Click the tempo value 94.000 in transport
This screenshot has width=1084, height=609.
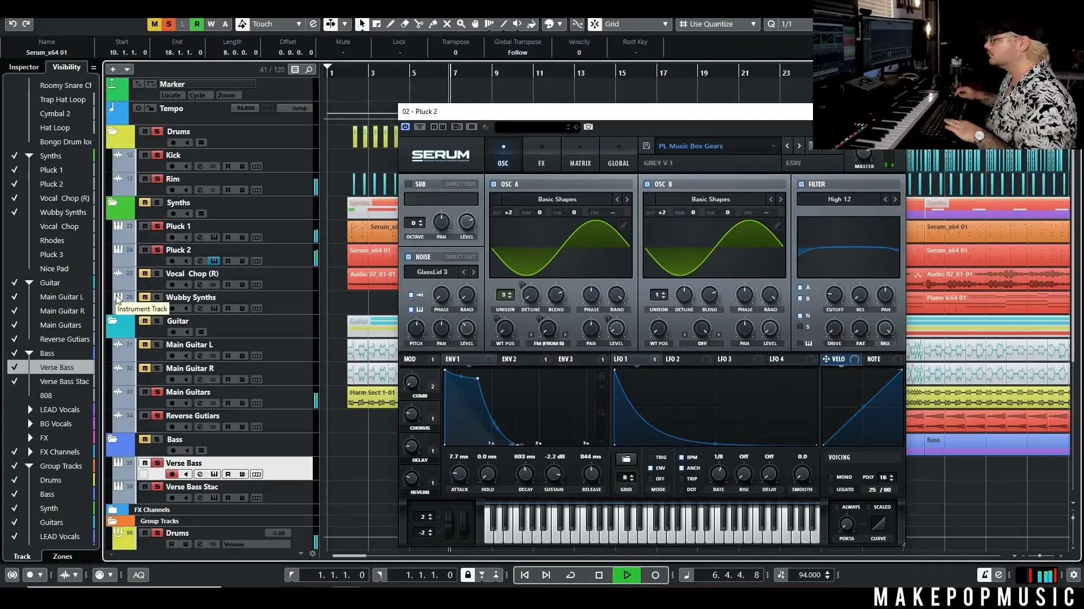click(x=809, y=575)
